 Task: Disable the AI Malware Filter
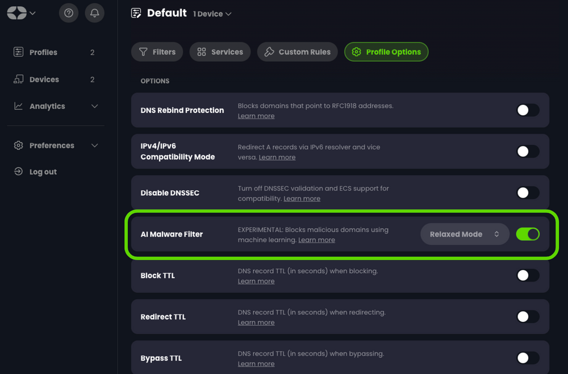528,234
